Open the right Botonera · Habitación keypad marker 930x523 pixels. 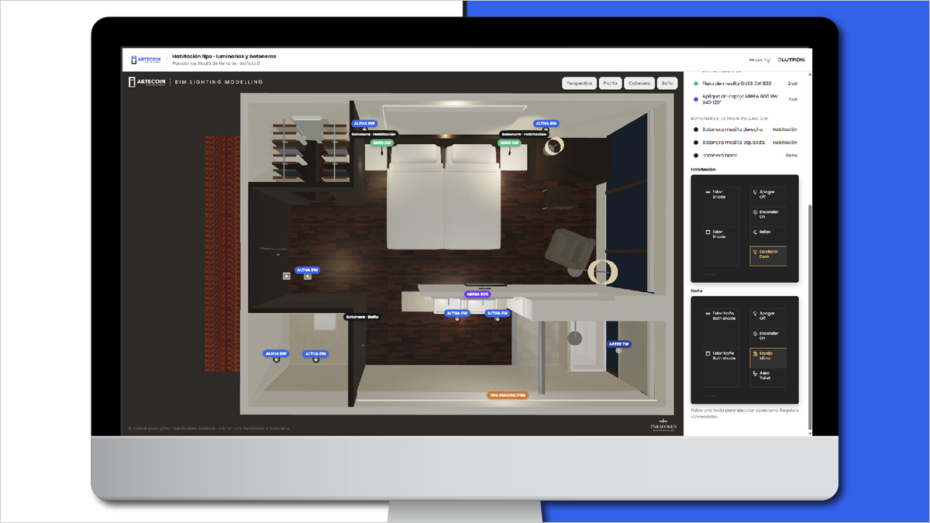[525, 134]
